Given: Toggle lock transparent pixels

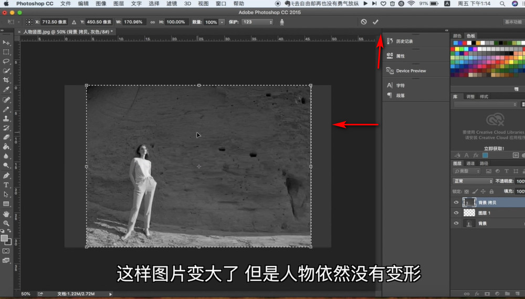Looking at the screenshot, I should coord(466,191).
